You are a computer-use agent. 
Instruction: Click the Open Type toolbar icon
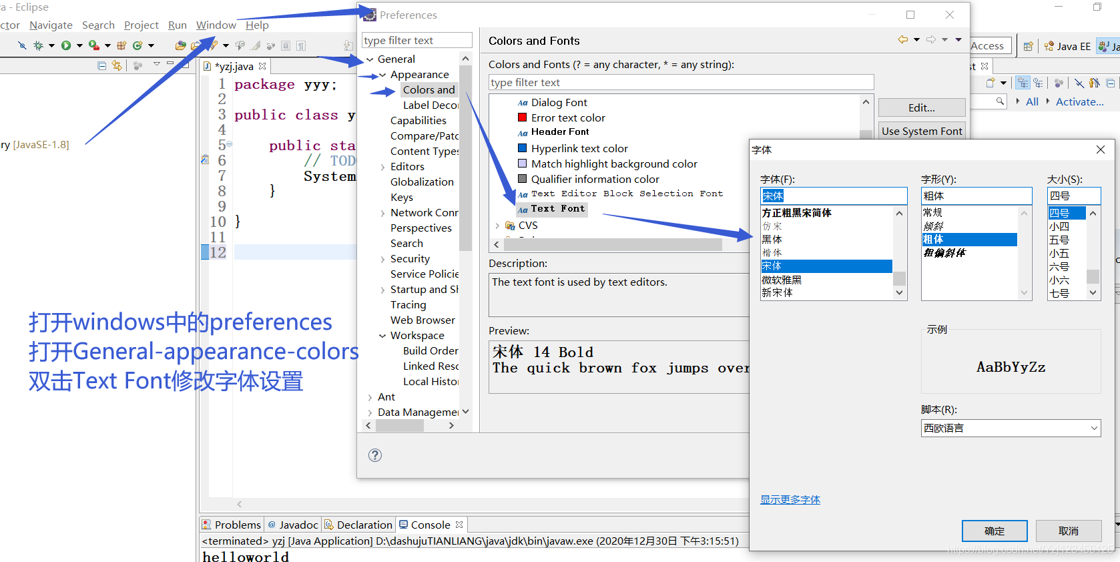click(x=180, y=45)
